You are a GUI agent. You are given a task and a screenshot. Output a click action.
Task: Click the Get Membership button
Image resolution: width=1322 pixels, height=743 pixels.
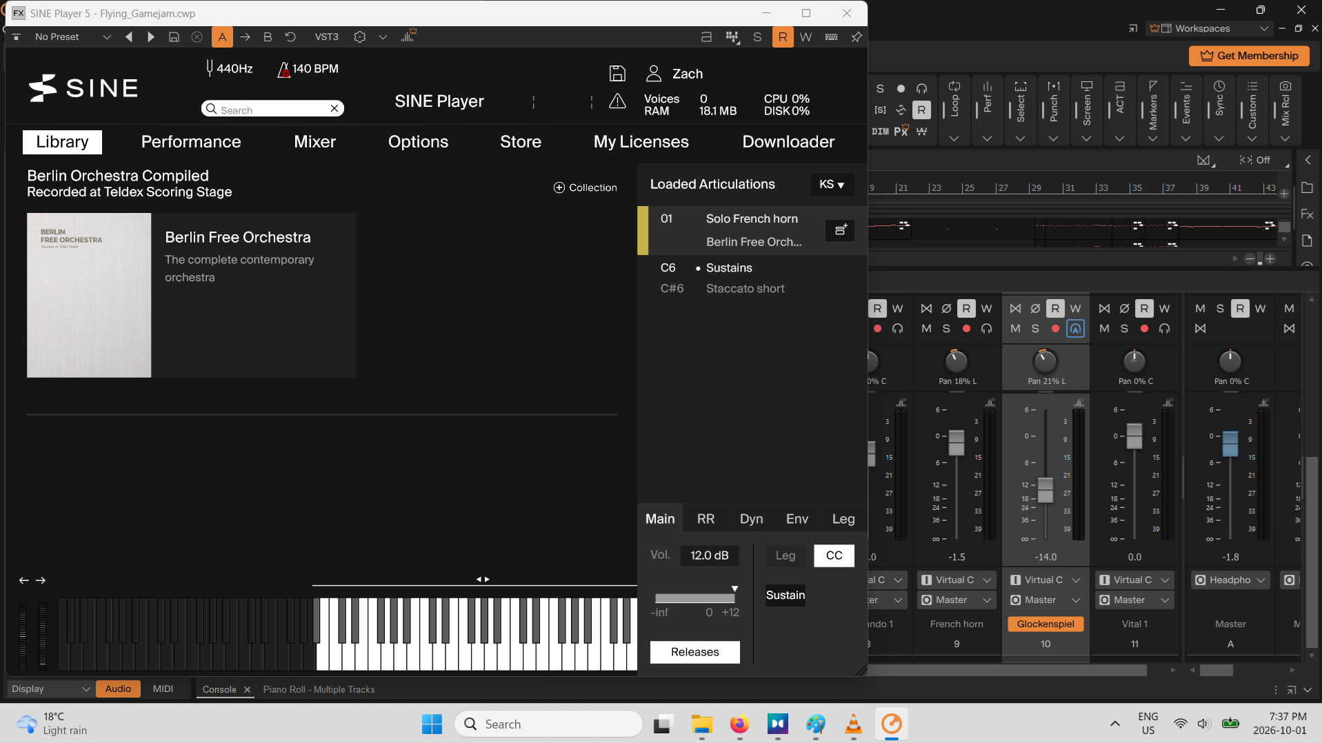[1249, 56]
